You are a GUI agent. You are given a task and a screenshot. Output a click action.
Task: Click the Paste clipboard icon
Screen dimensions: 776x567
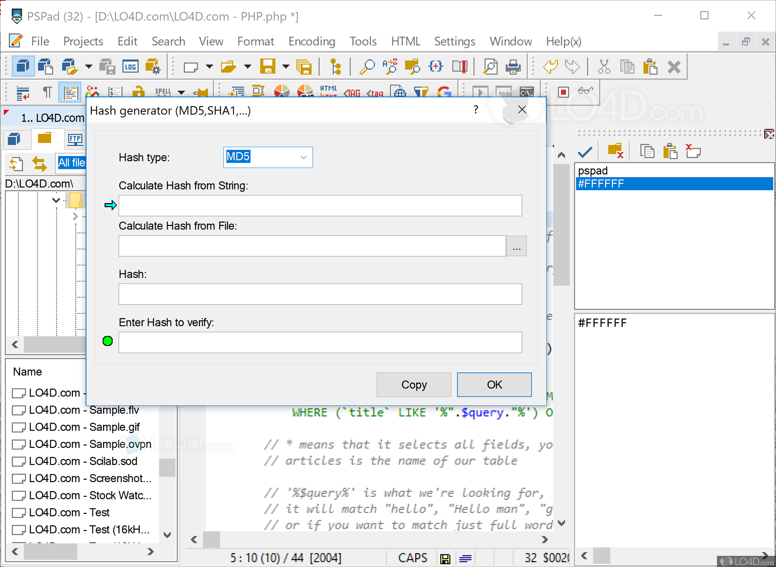click(x=650, y=66)
